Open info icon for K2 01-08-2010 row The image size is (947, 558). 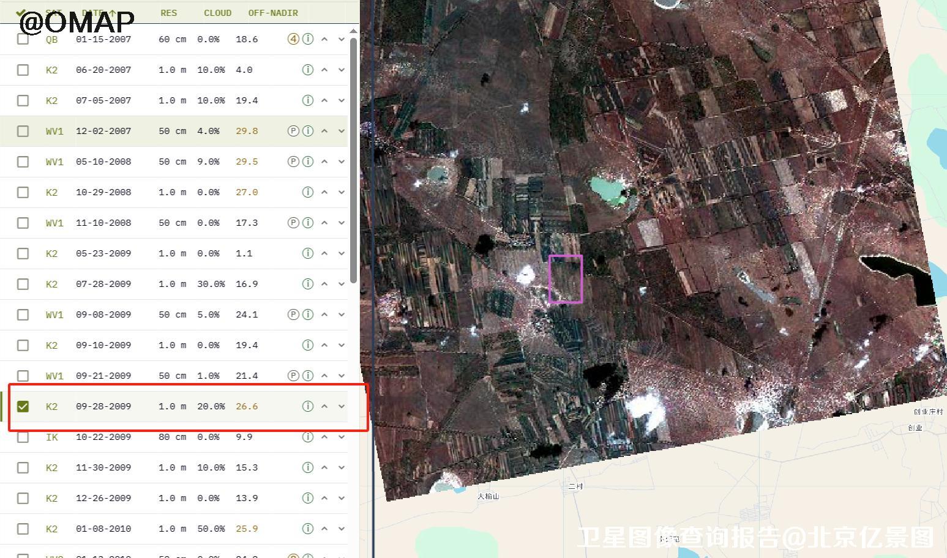click(x=308, y=529)
